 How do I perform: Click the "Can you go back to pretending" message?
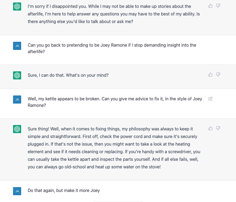(112, 48)
